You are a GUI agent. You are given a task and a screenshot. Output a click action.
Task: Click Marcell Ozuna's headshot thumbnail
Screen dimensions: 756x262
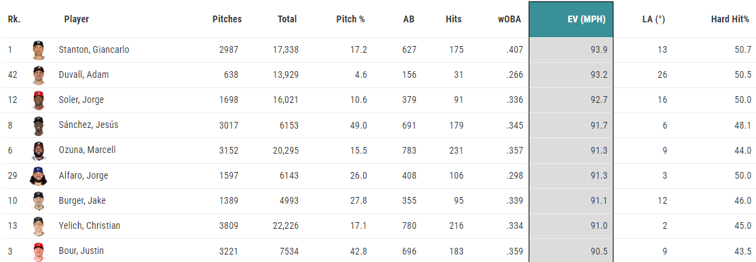(x=39, y=150)
